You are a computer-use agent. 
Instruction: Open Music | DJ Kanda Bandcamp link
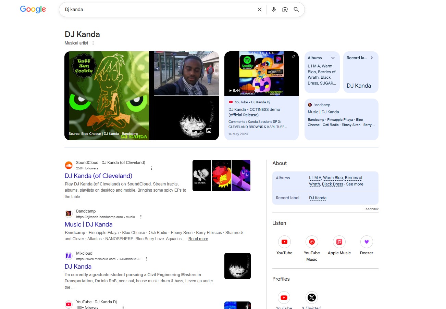88,224
